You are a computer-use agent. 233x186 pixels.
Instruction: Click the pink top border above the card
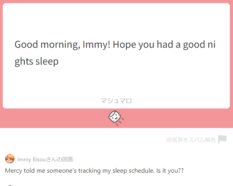click(x=116, y=2)
